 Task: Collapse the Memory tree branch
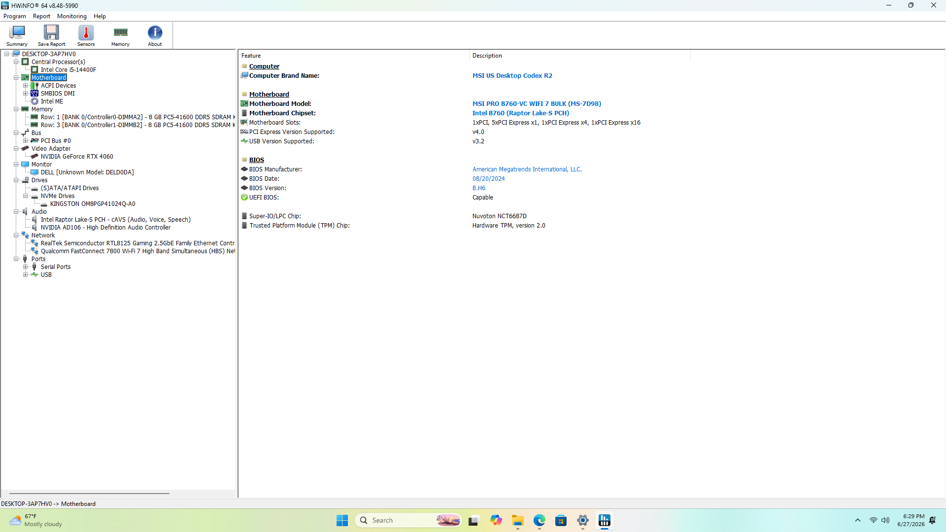tap(16, 109)
